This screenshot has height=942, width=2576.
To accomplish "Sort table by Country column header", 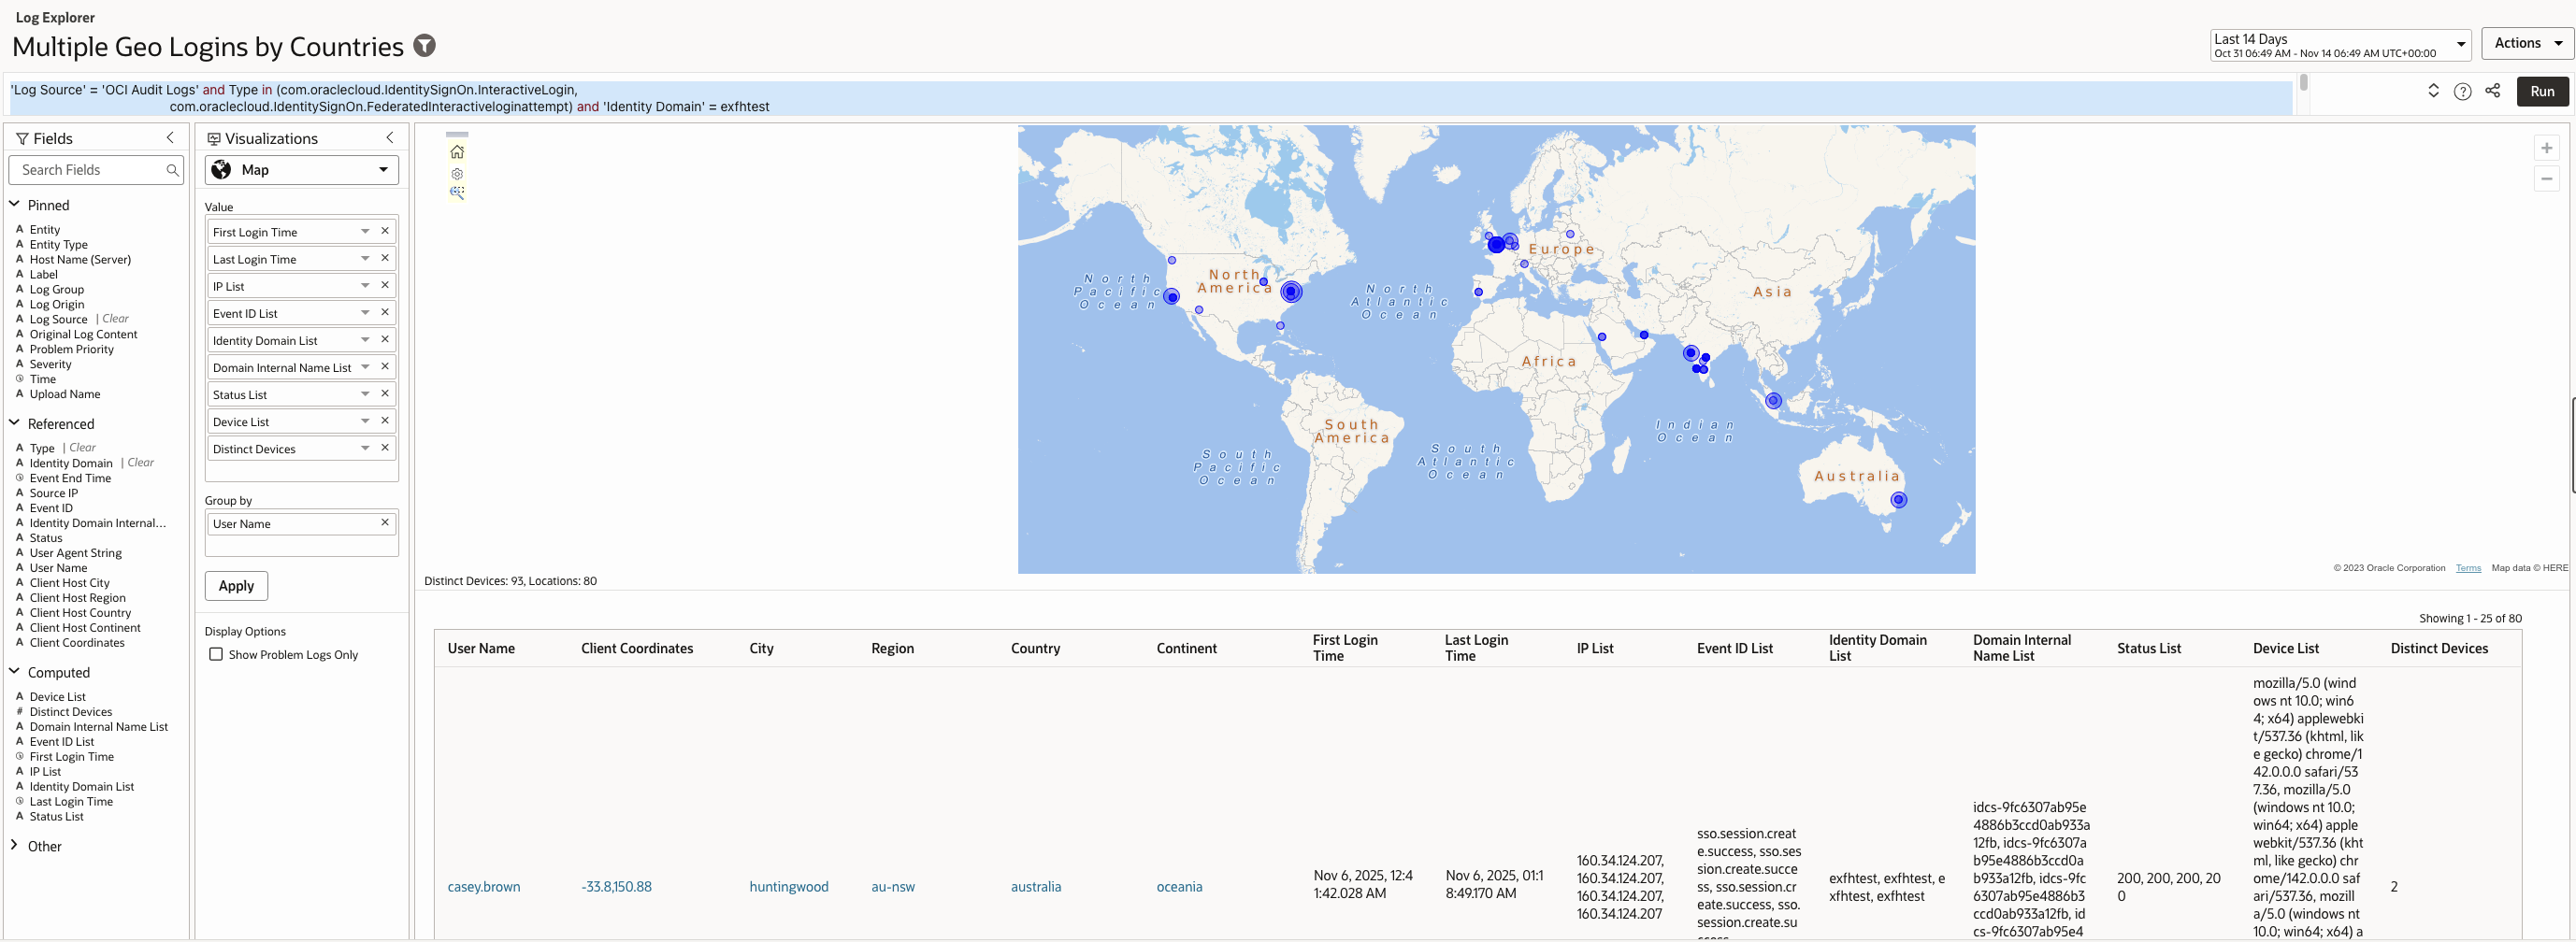I will [1035, 649].
